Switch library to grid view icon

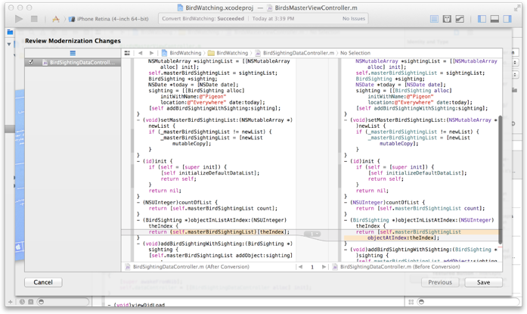click(x=411, y=302)
